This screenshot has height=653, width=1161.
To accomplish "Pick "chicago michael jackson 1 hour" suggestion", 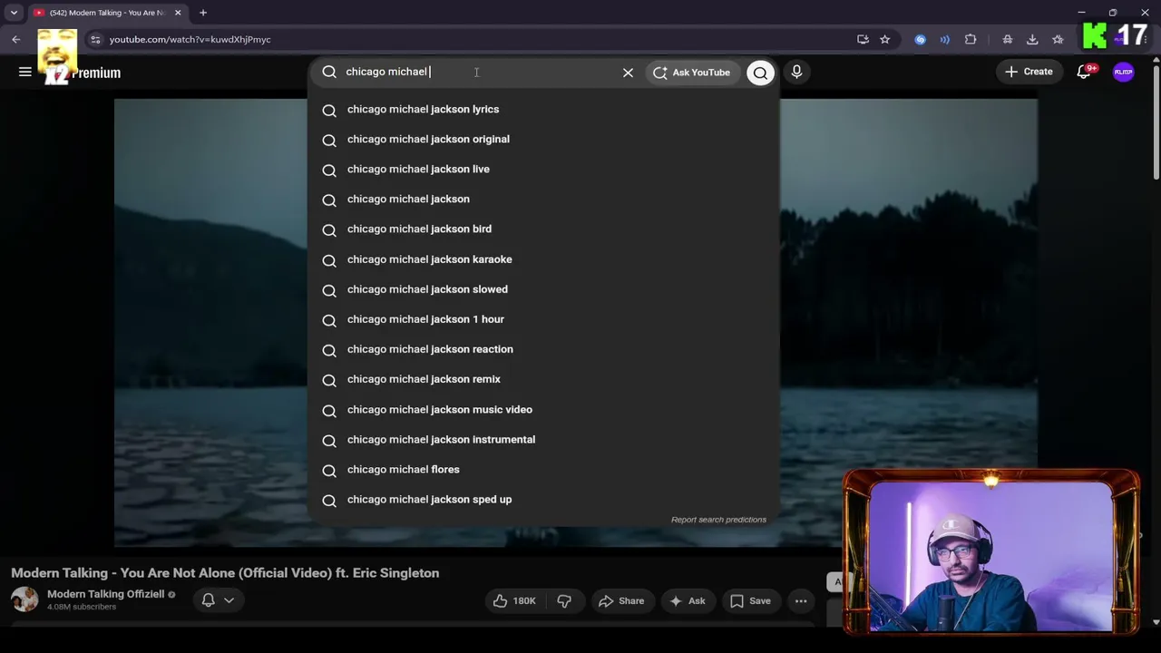I will (x=544, y=319).
